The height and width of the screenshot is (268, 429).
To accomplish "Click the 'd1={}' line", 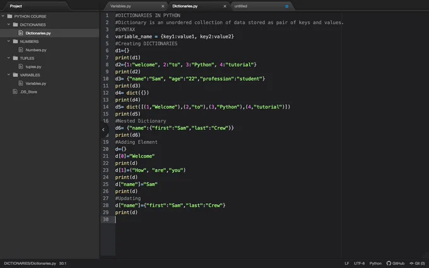I will pyautogui.click(x=122, y=50).
